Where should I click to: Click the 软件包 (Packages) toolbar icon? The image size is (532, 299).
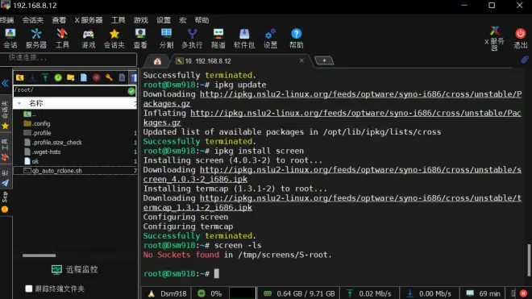[x=244, y=38]
